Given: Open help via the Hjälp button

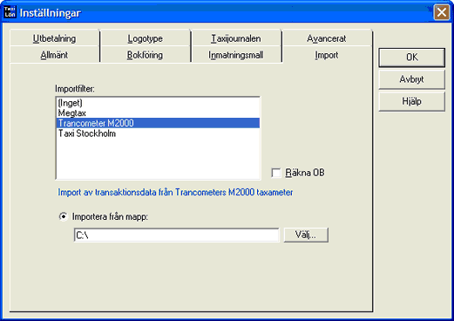Looking at the screenshot, I should 411,101.
